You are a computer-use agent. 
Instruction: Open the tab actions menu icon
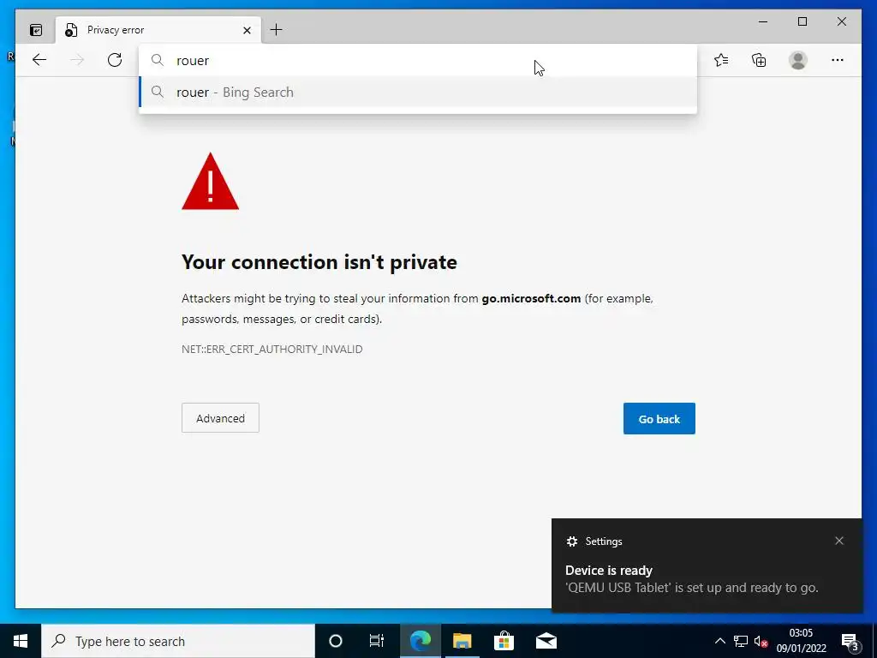(36, 30)
